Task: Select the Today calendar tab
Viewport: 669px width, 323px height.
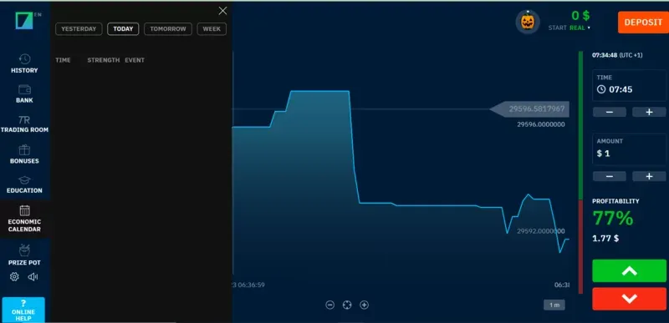Action: (123, 29)
